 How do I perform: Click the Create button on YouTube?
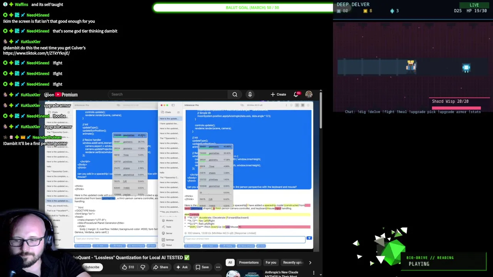tap(278, 94)
